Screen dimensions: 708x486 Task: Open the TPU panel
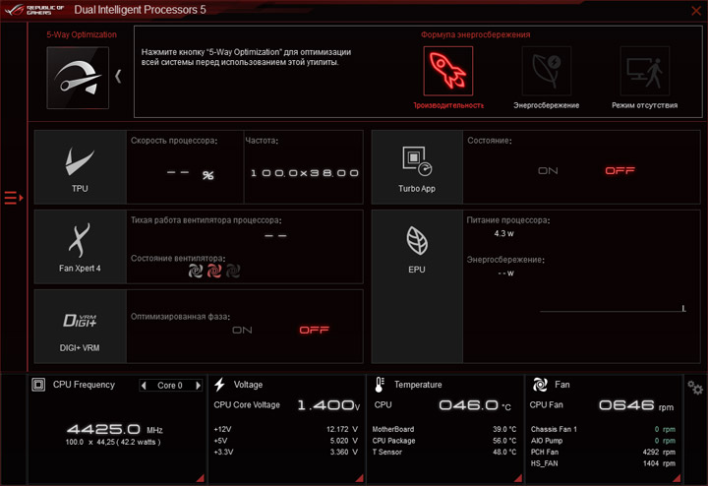[81, 167]
